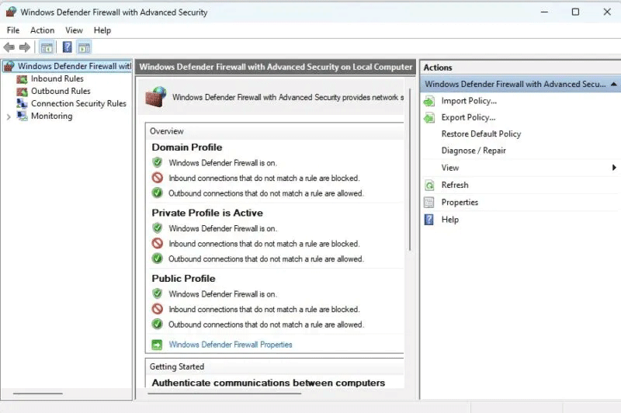Click Help in the Actions pane
The width and height of the screenshot is (621, 413).
click(x=450, y=220)
